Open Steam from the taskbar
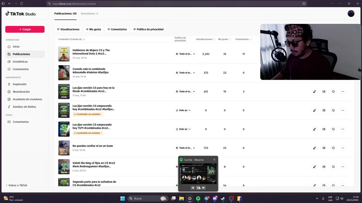Image resolution: width=362 pixels, height=203 pixels. 223,198
